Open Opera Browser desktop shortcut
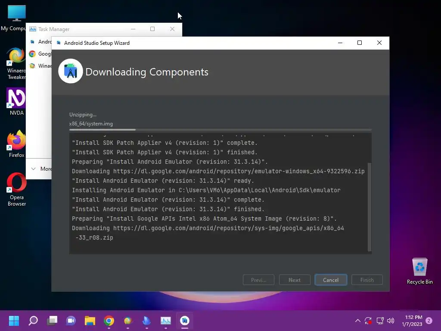 [16, 190]
